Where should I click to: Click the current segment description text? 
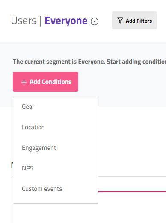pyautogui.click(x=89, y=62)
